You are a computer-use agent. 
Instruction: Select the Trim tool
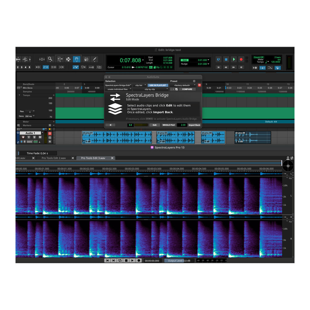pos(60,59)
